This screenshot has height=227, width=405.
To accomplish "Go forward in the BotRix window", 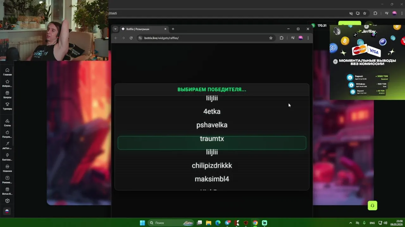I will tap(123, 38).
